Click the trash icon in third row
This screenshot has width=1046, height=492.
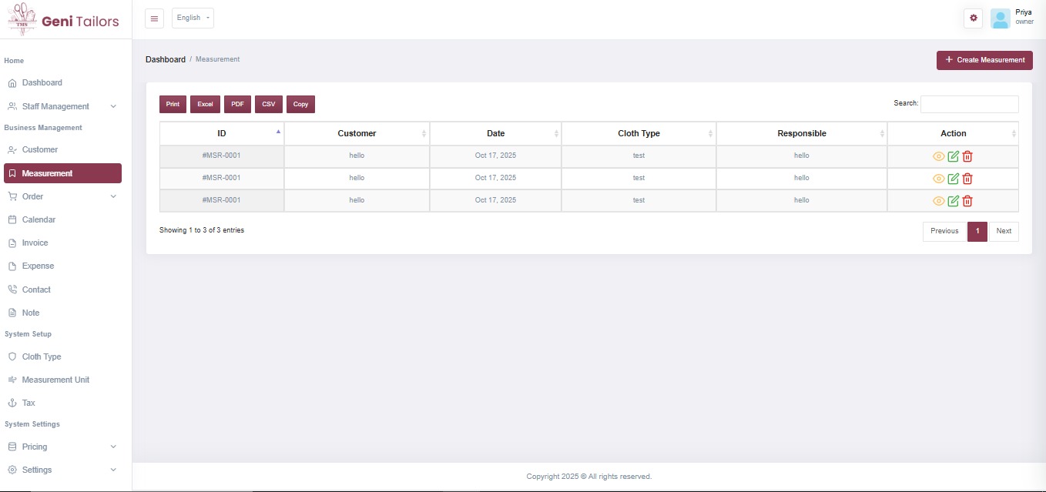(967, 201)
